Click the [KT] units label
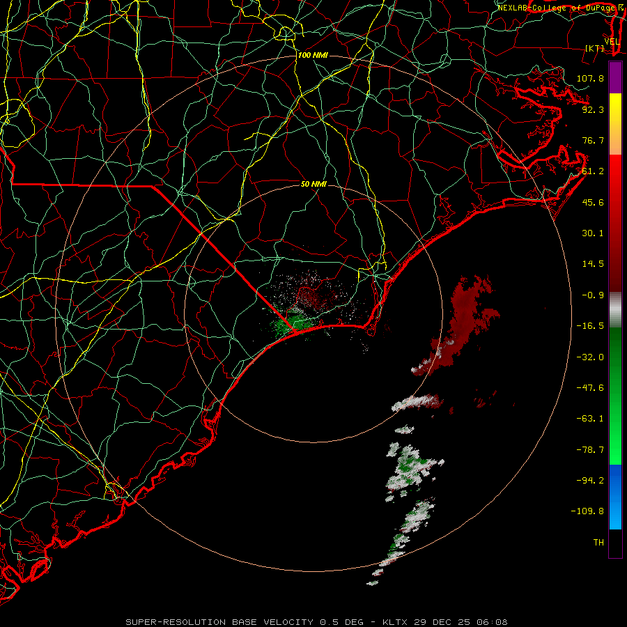This screenshot has height=627, width=627. click(x=595, y=48)
